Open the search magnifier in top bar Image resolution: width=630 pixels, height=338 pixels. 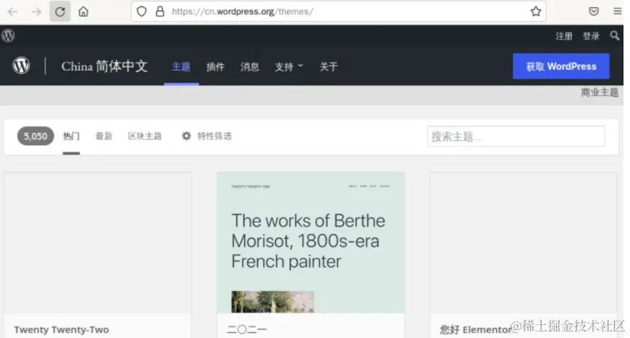point(615,35)
